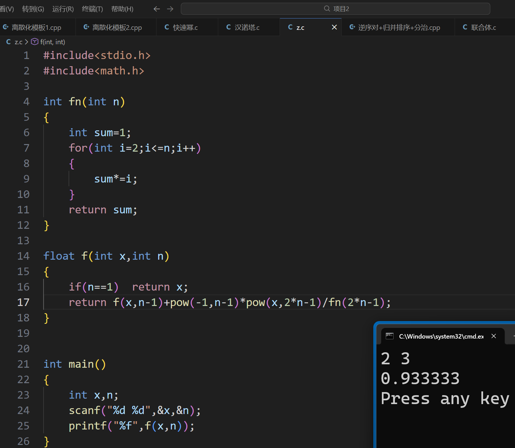Click 'main()' on line 21
This screenshot has height=448, width=515.
(x=87, y=364)
